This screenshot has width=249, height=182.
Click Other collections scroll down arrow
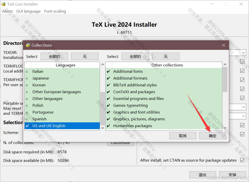point(225,128)
